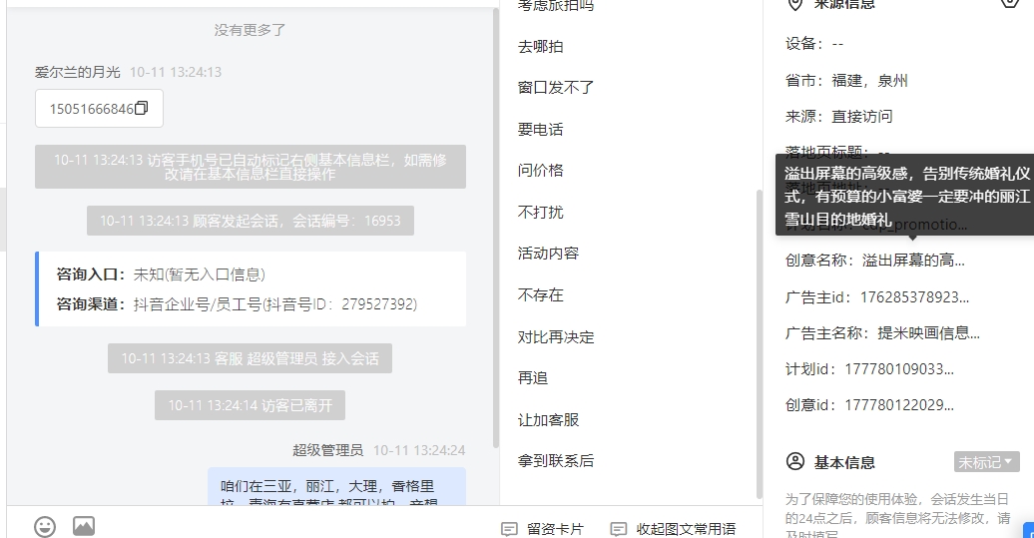
Task: Collapse phrases with 收起图文常用语
Action: click(x=674, y=529)
